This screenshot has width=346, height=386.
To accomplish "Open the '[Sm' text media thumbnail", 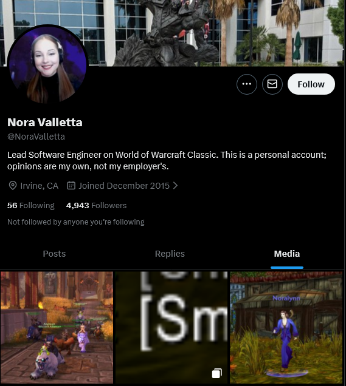I will point(171,327).
